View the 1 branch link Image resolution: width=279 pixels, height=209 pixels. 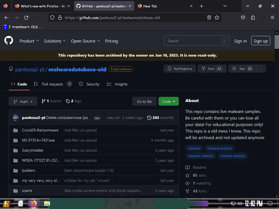tap(51, 101)
